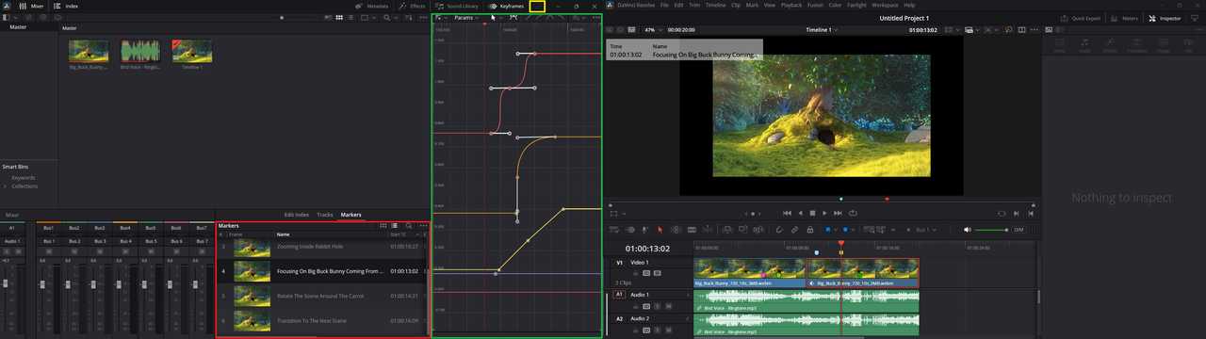The width and height of the screenshot is (1206, 339).
Task: Open the File menu
Action: tap(665, 6)
